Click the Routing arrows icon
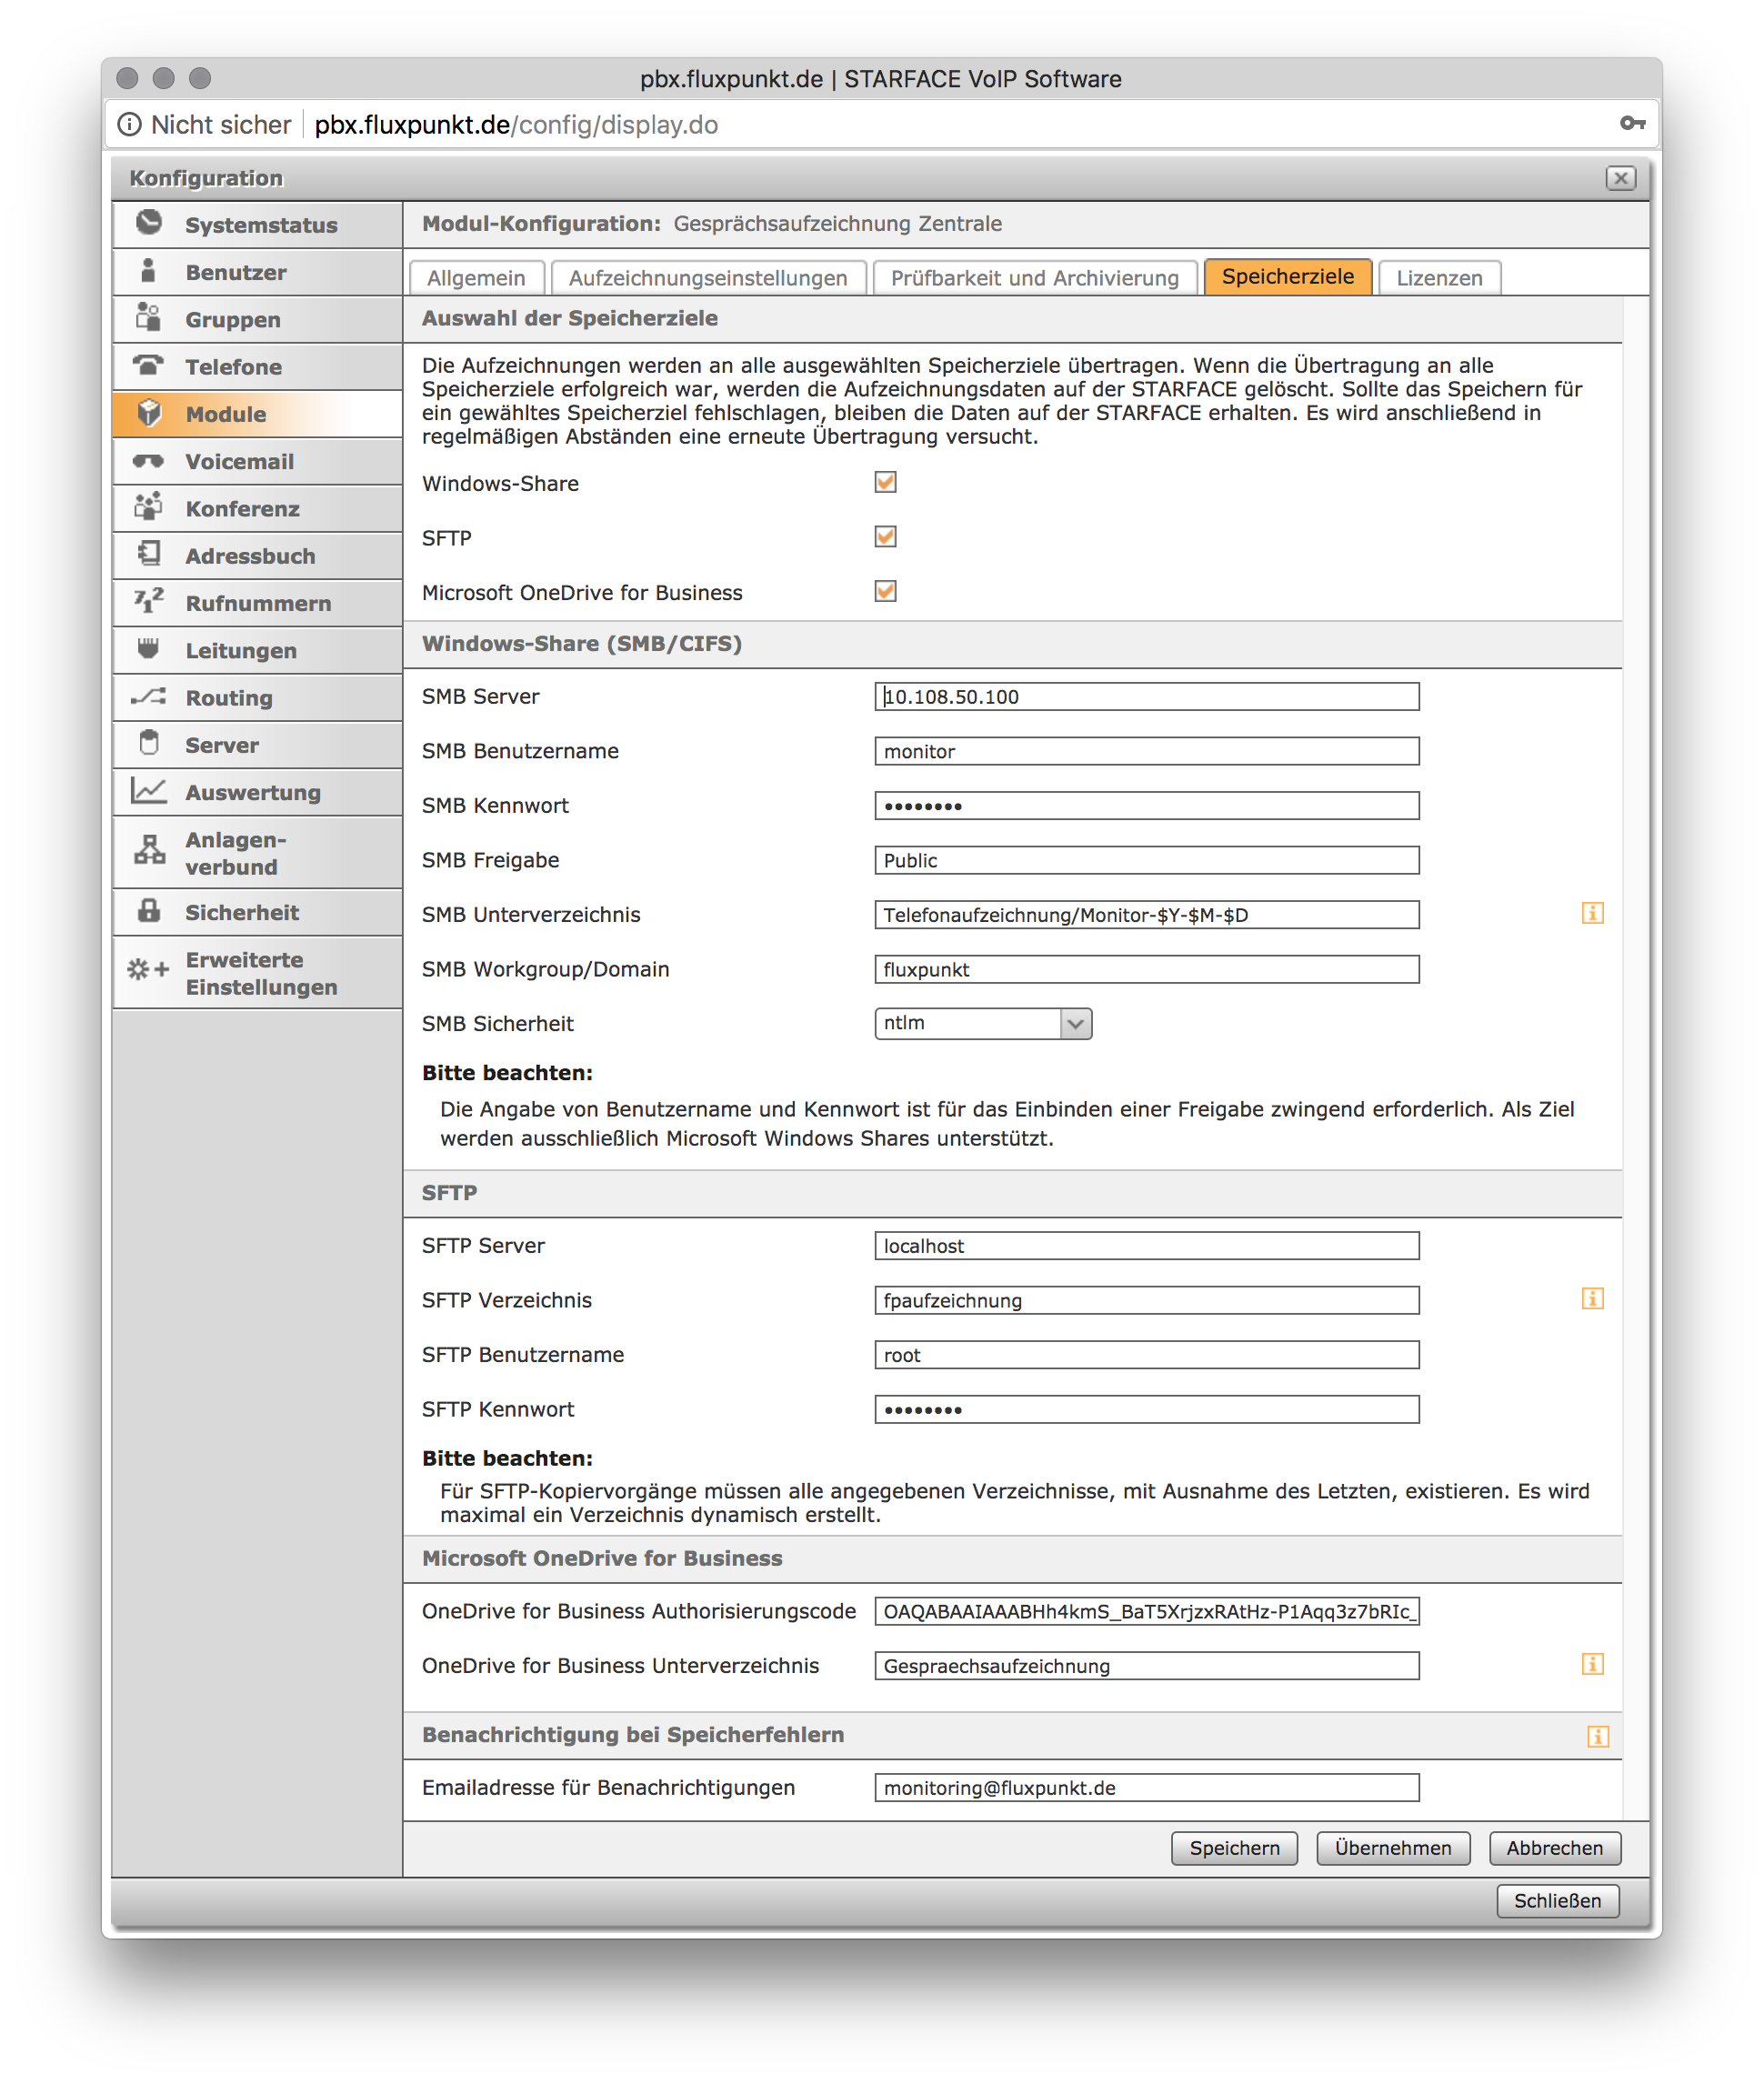1764x2084 pixels. pyautogui.click(x=149, y=696)
